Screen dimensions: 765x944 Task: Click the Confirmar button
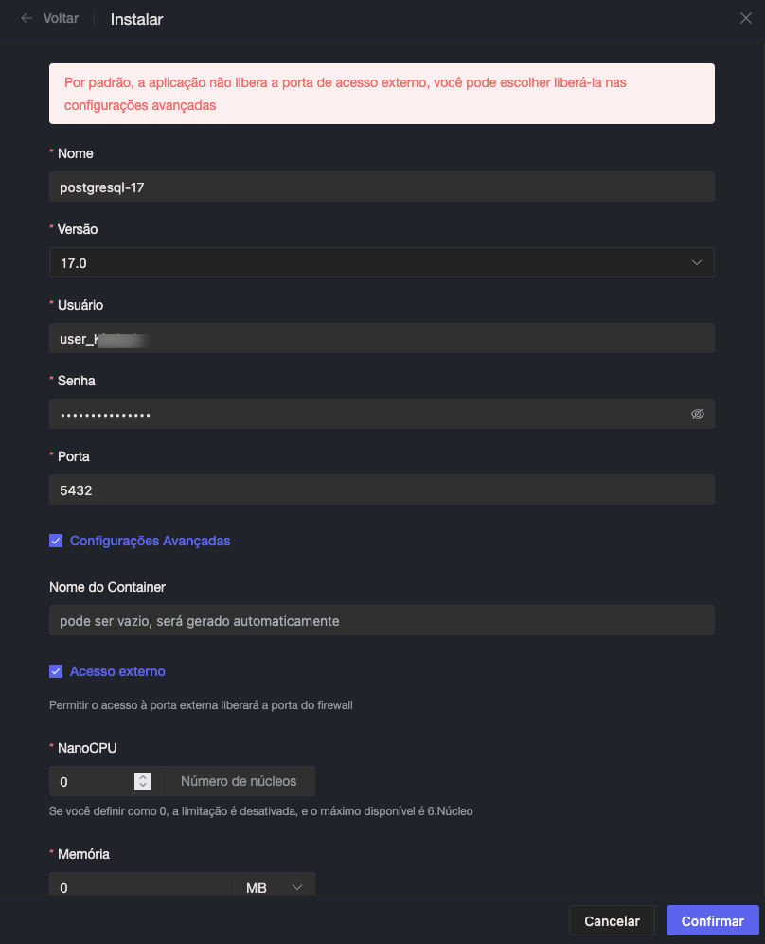tap(712, 920)
